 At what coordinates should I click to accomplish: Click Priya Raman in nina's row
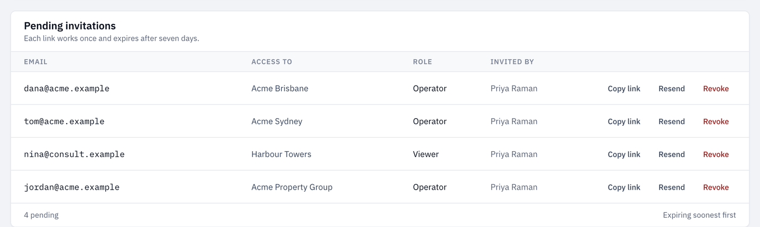pos(514,154)
